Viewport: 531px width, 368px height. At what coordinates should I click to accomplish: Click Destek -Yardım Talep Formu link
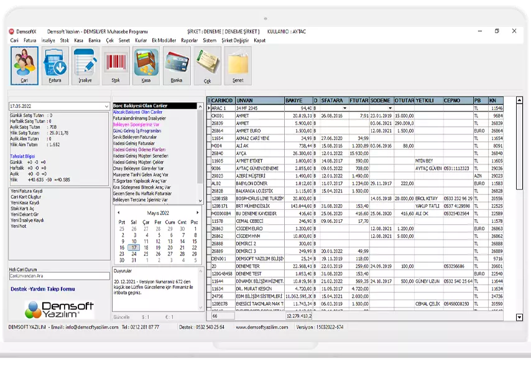click(x=42, y=289)
